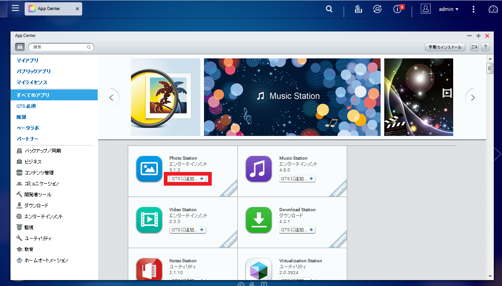Open 監視 category

coord(25,227)
